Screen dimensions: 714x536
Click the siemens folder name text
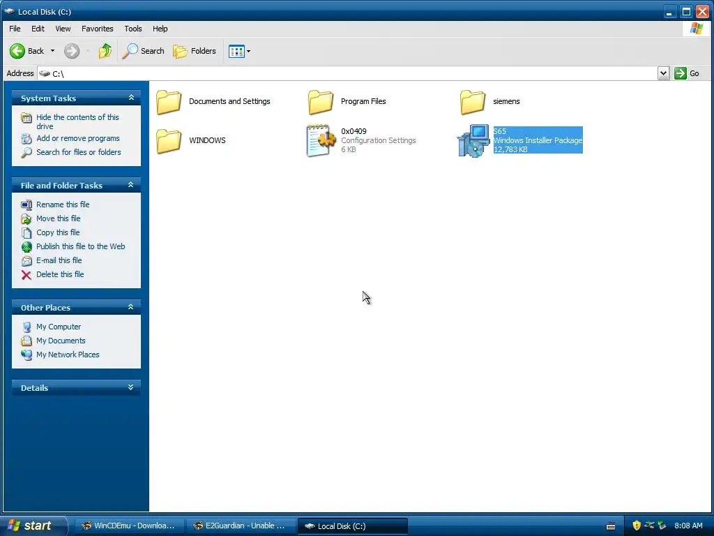click(x=506, y=101)
